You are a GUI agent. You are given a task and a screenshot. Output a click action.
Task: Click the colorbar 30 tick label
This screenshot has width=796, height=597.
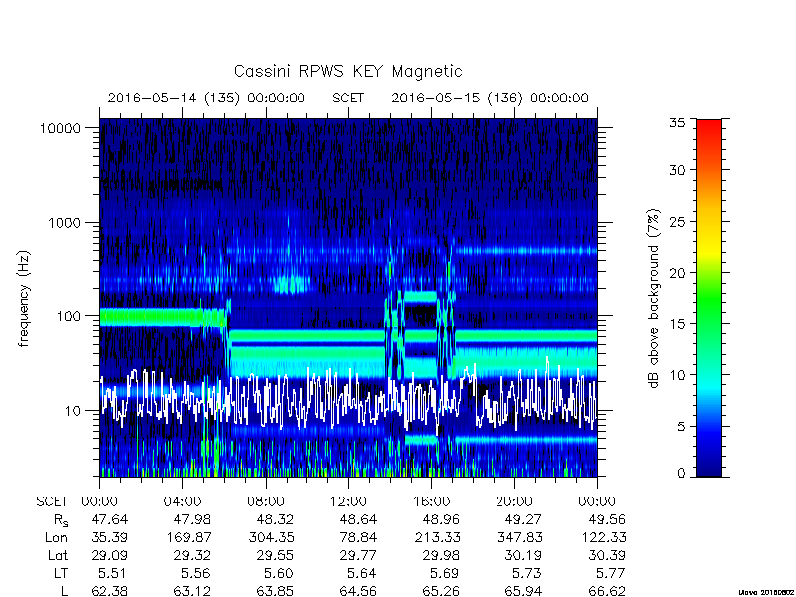[677, 170]
